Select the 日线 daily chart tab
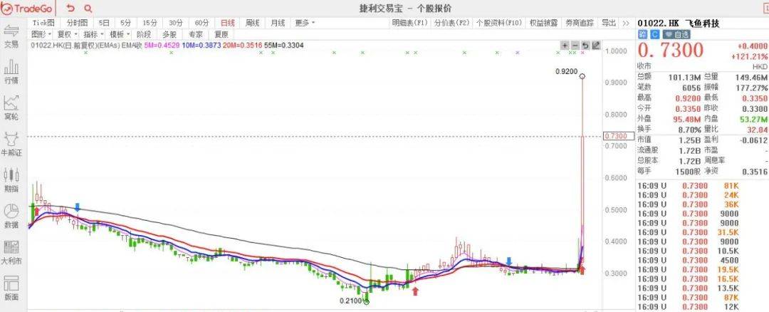Screen dimensions: 769x312 click(228, 23)
